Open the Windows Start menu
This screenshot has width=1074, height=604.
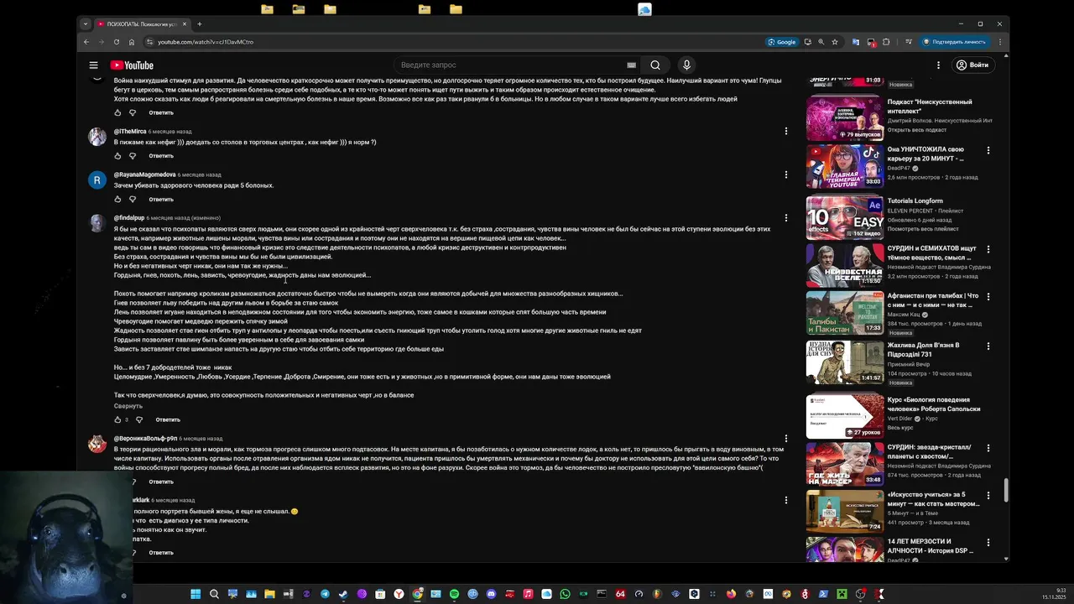click(195, 594)
